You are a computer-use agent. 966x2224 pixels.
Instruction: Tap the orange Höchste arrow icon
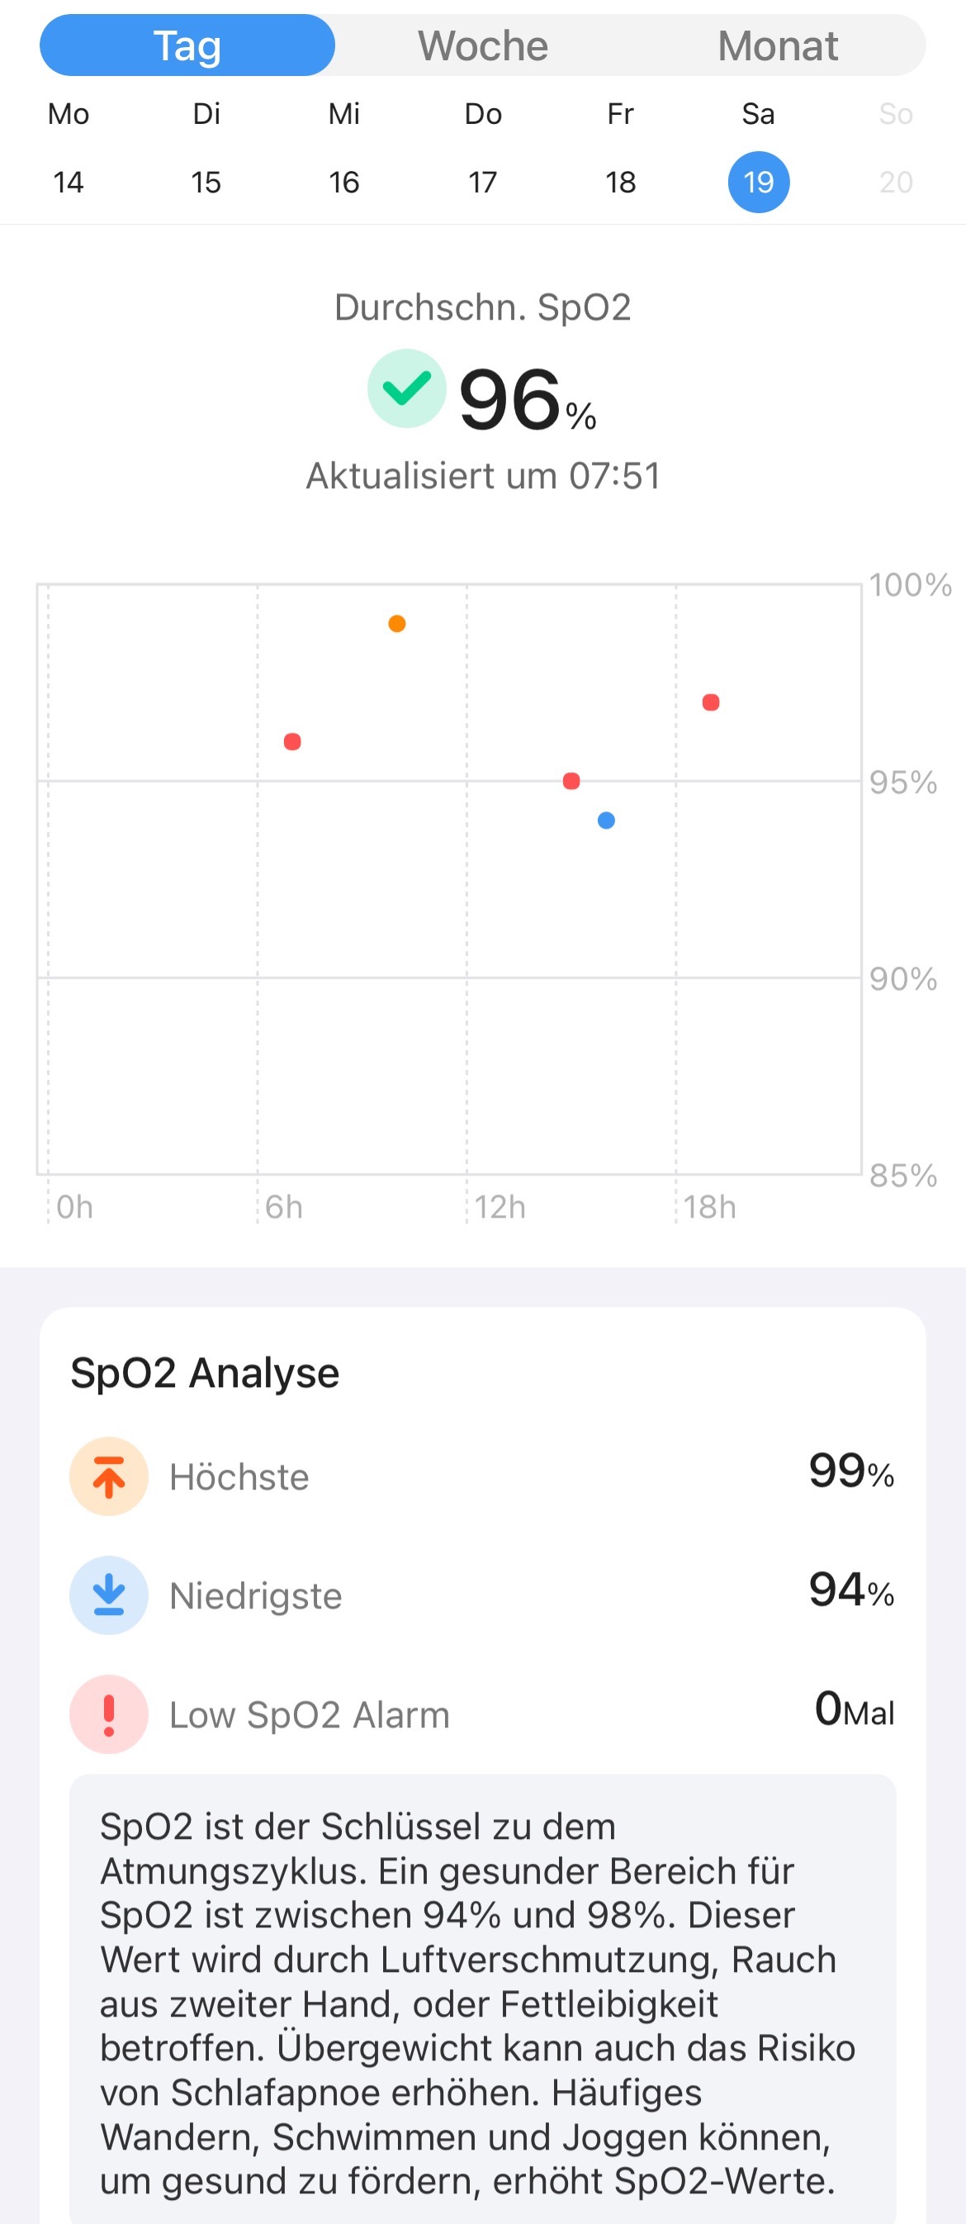(x=109, y=1476)
